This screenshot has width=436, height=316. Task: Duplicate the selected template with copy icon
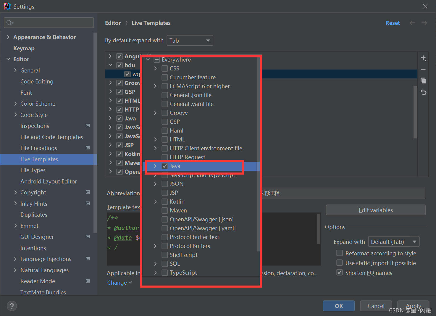pyautogui.click(x=424, y=80)
